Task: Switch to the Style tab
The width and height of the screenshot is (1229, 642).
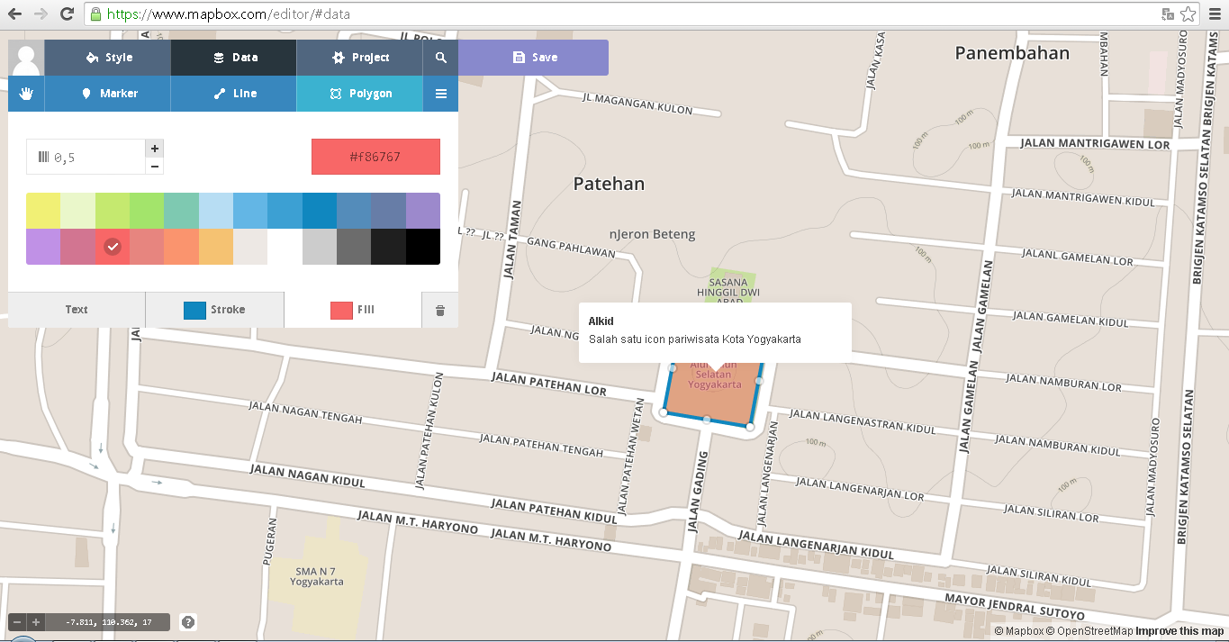Action: tap(106, 57)
